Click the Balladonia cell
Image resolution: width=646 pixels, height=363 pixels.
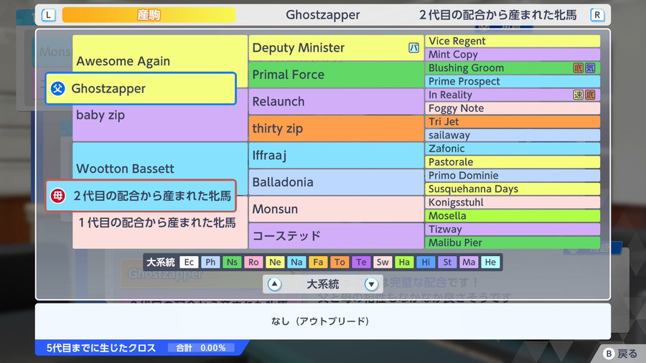[x=336, y=182]
